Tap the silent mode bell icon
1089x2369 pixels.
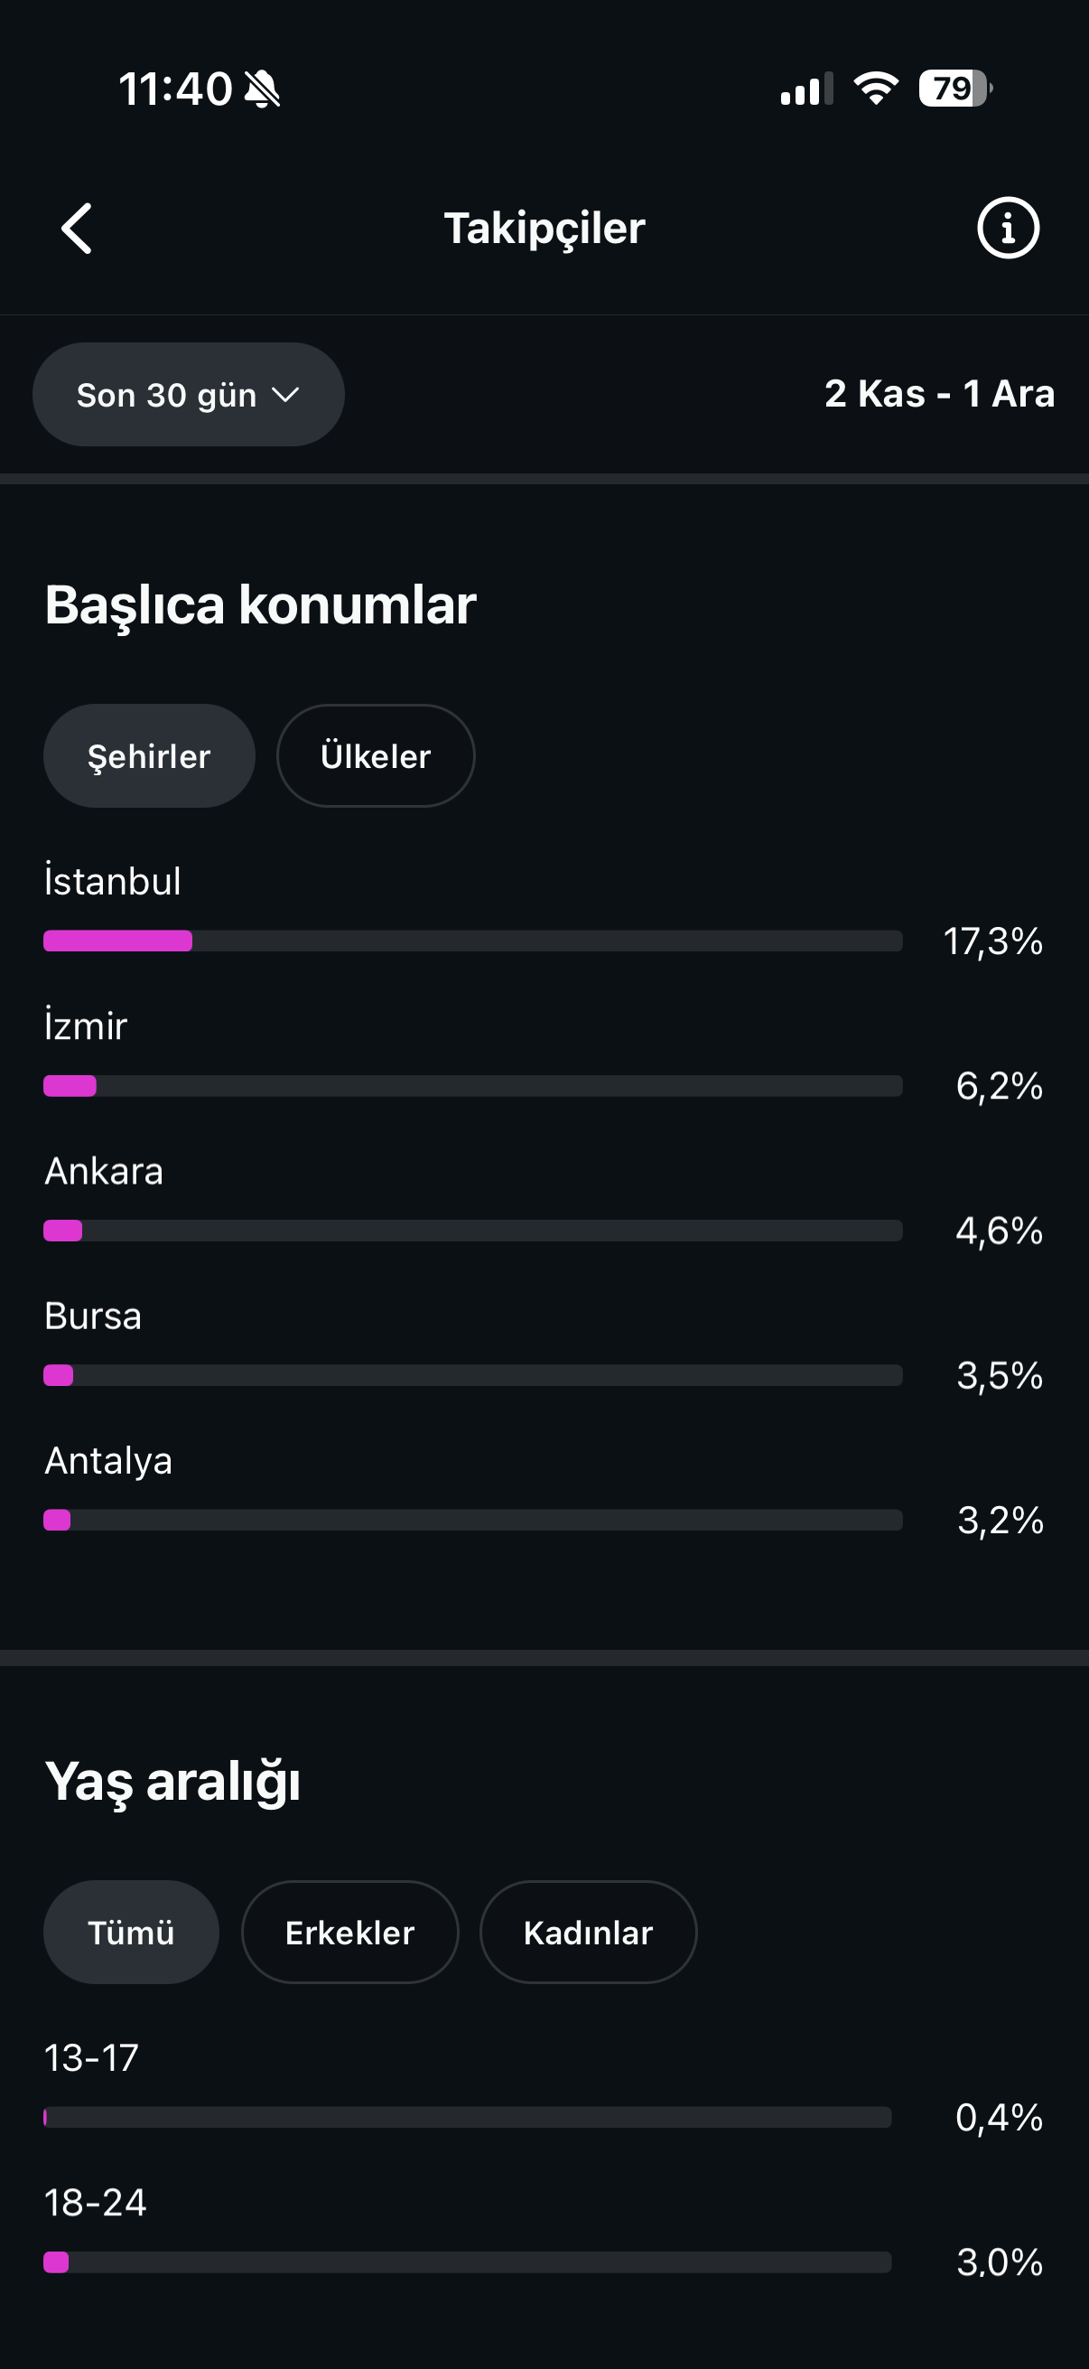point(263,89)
